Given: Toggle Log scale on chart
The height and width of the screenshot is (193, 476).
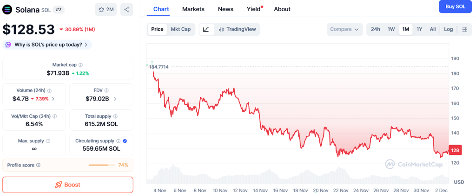Looking at the screenshot, I should click(448, 29).
